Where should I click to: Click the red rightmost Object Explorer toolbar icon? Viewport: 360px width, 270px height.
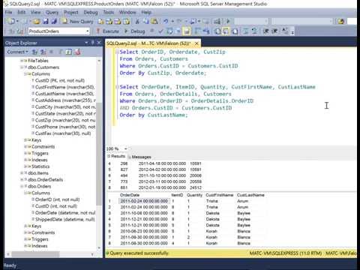77,52
